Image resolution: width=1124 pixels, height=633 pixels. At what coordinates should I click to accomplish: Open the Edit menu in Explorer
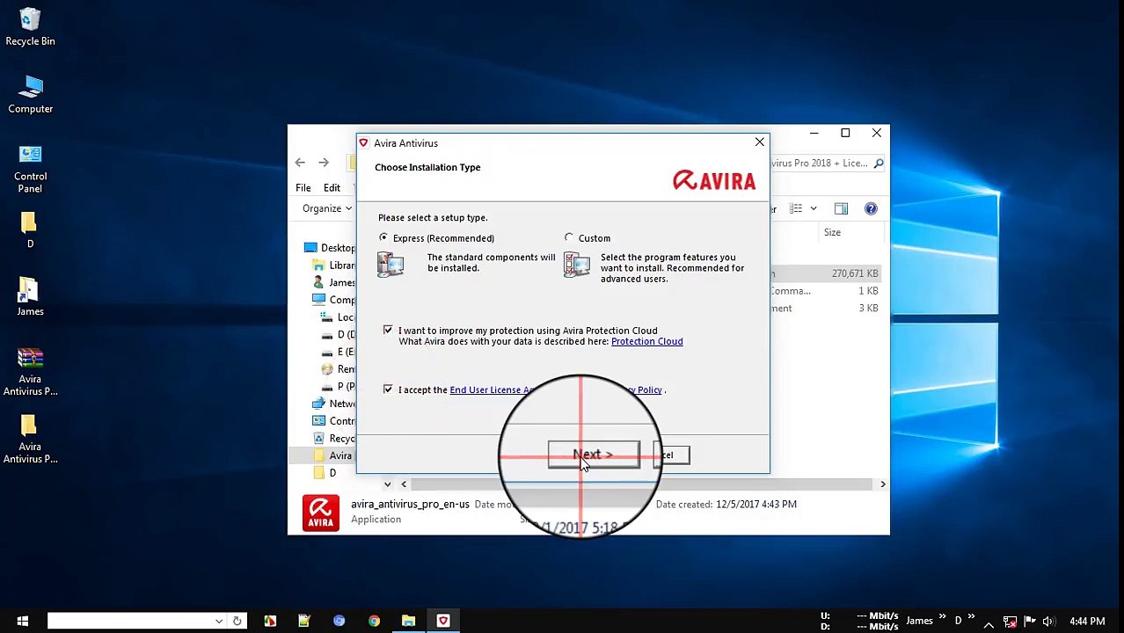[332, 187]
